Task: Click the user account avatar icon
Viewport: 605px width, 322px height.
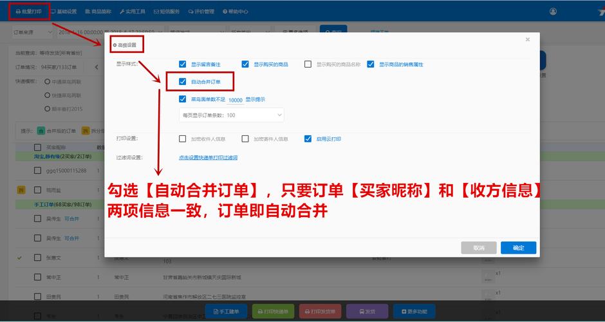Action: 553,11
